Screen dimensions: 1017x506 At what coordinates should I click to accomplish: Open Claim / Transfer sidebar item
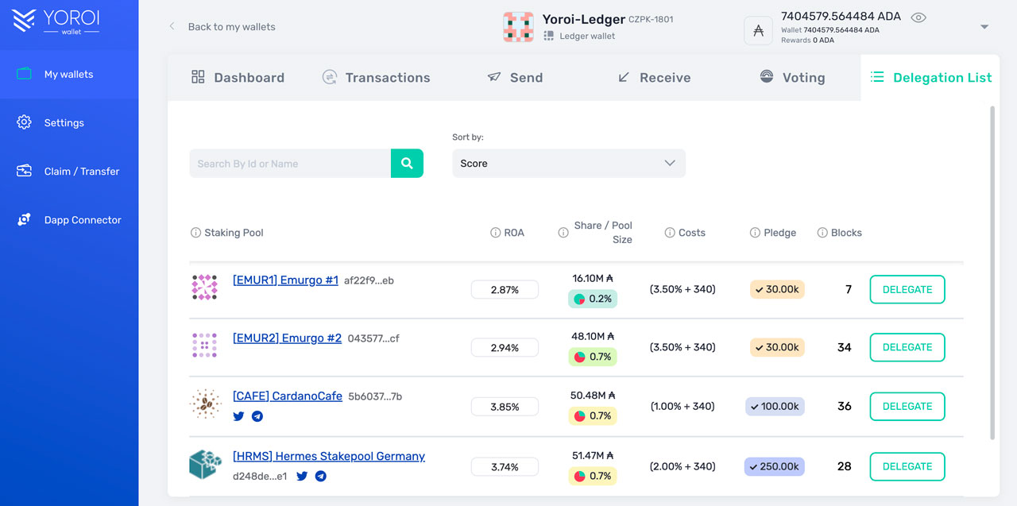tap(69, 171)
